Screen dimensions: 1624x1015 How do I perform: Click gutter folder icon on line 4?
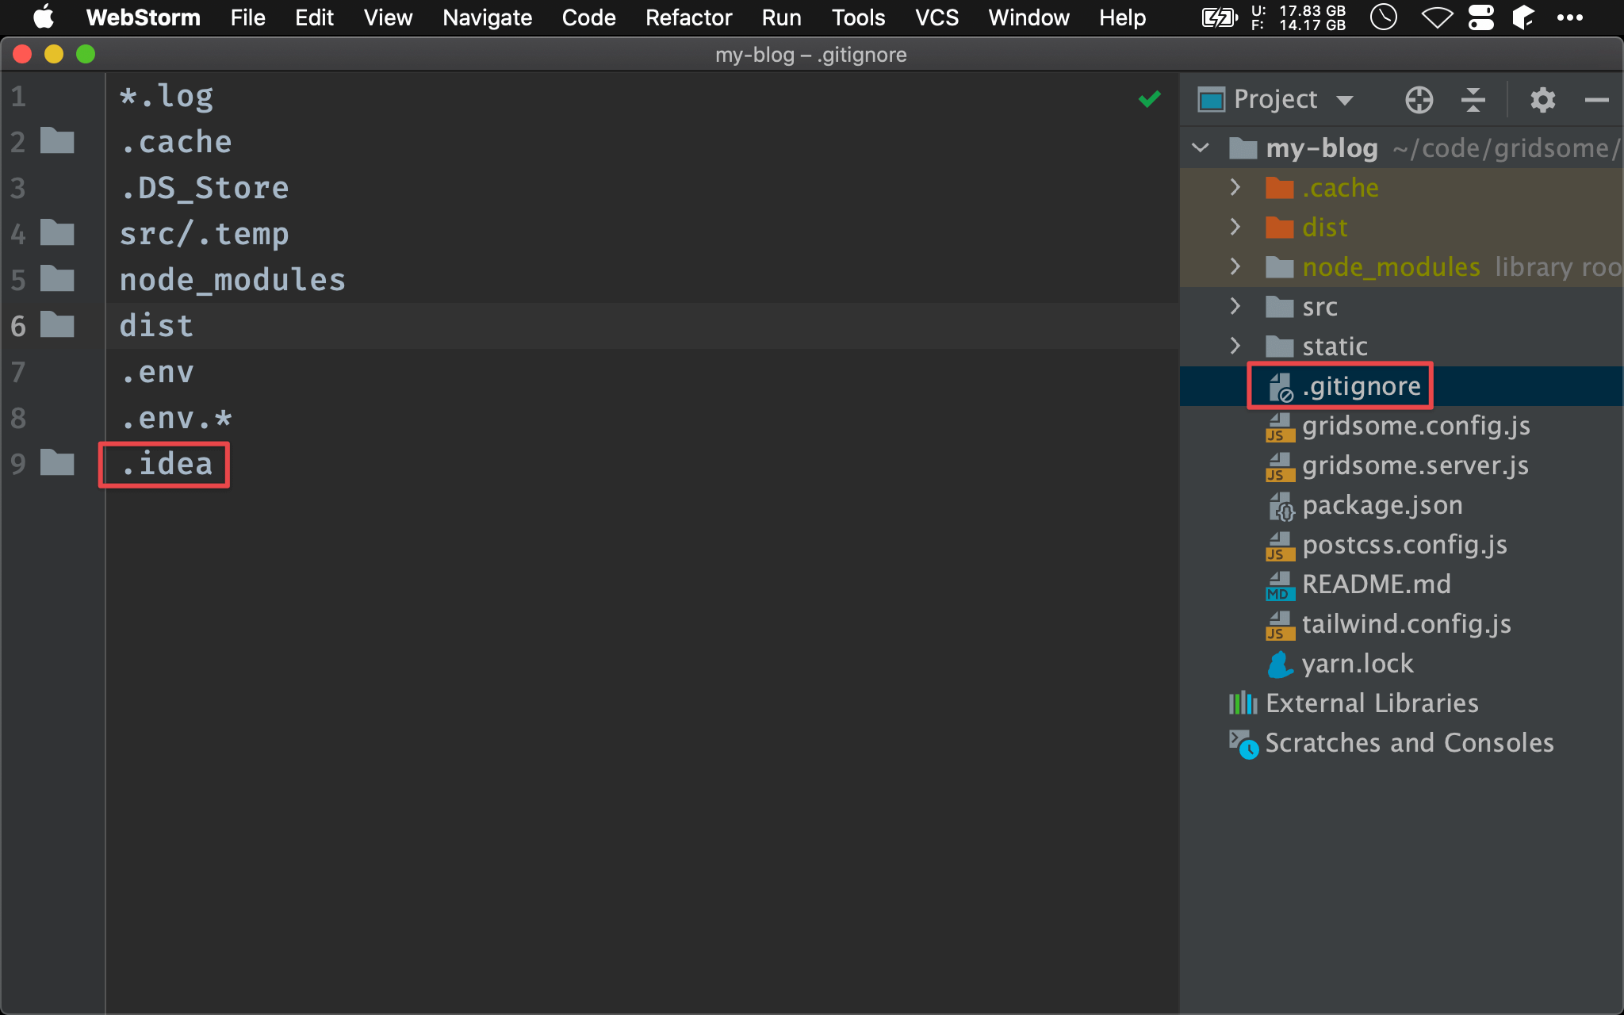pyautogui.click(x=57, y=233)
